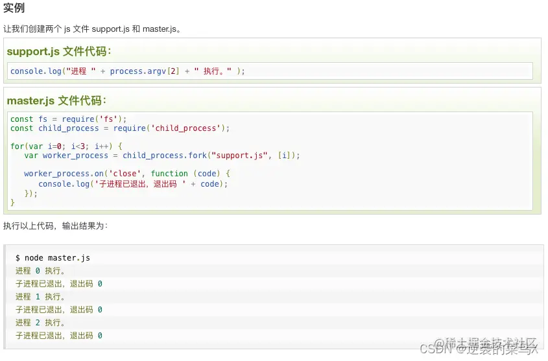Click the text '执行以上代码，输出结果为:'
The height and width of the screenshot is (361, 548).
coord(56,226)
